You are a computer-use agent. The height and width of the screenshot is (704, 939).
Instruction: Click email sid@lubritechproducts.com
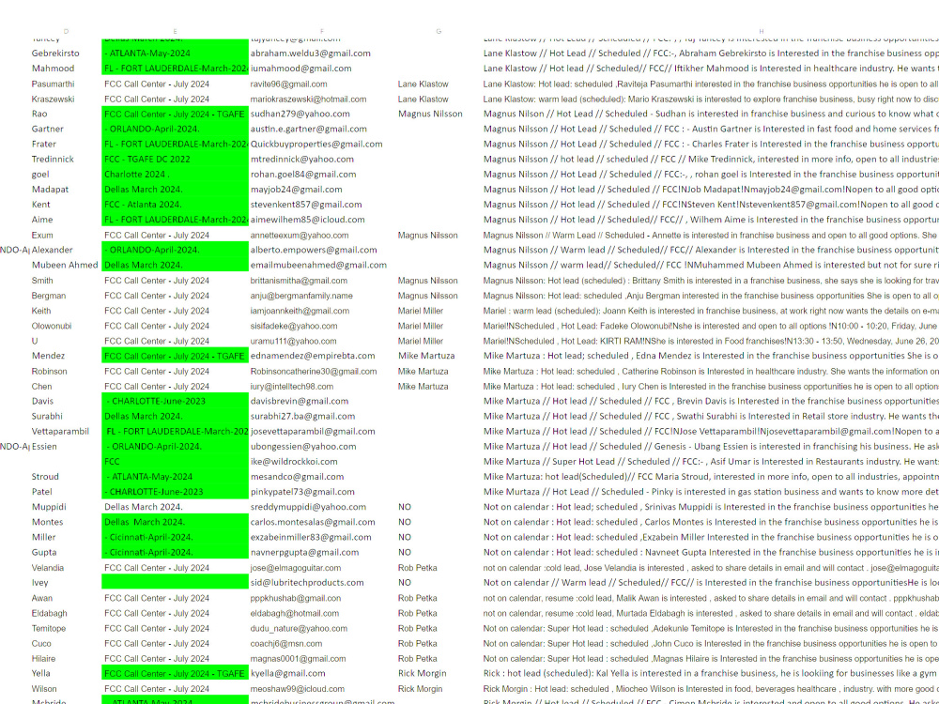307,583
